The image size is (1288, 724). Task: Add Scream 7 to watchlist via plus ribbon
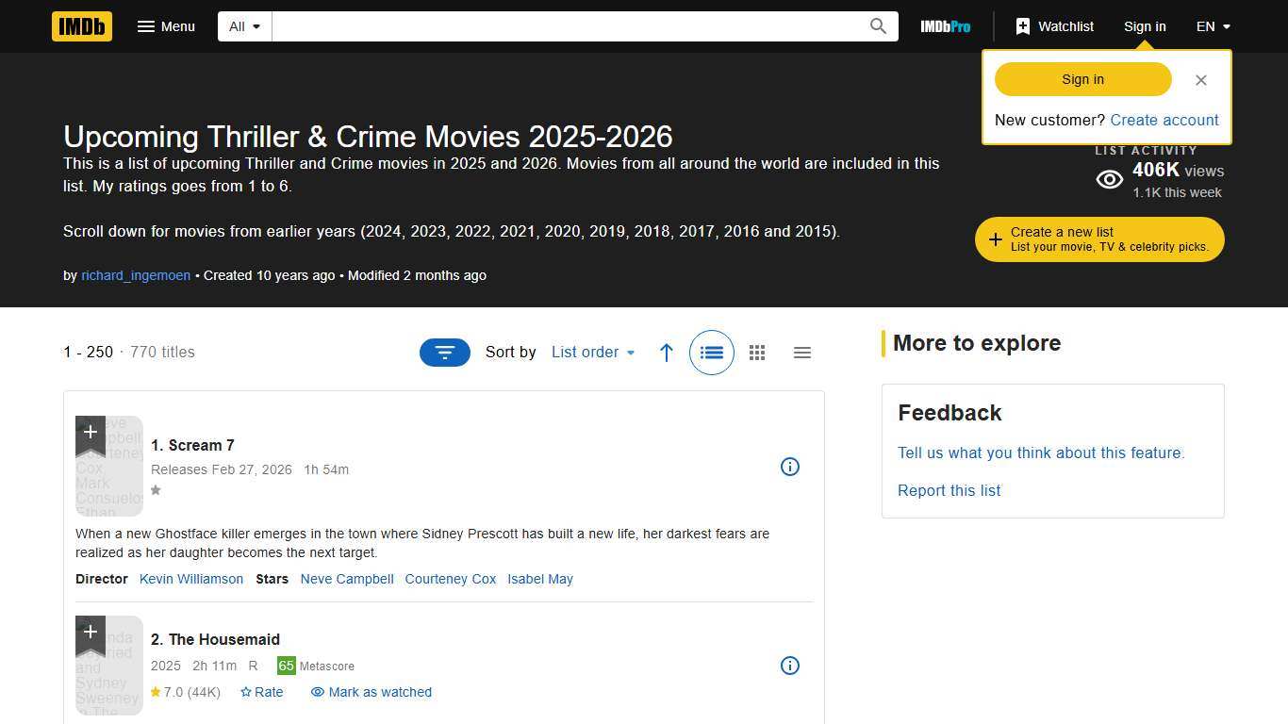click(91, 432)
